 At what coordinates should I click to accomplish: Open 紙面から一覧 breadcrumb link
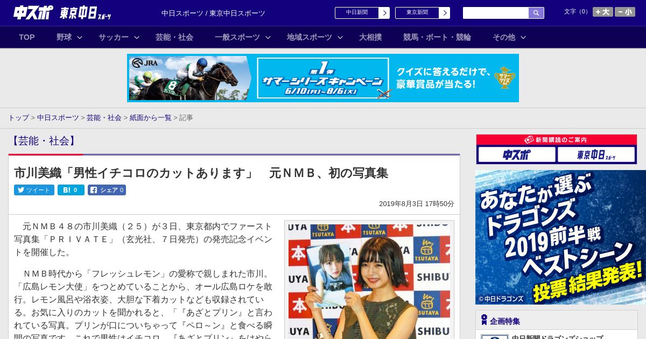click(151, 117)
